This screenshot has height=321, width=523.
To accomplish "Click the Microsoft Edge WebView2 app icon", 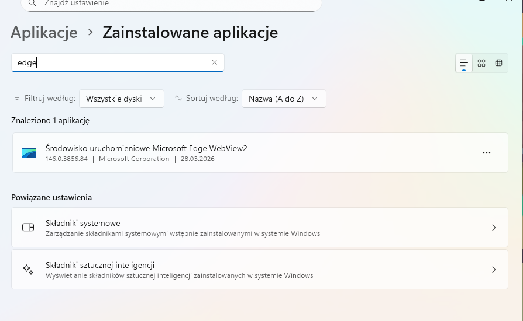I will 29,153.
